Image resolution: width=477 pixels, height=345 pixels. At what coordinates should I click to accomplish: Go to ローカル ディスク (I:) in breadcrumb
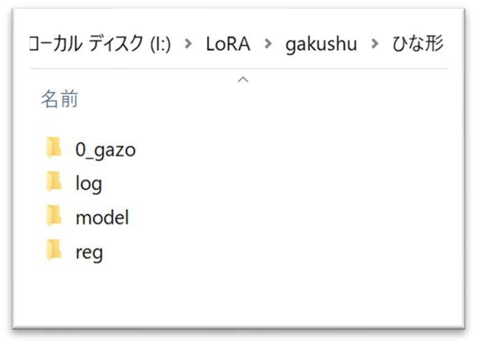[101, 44]
